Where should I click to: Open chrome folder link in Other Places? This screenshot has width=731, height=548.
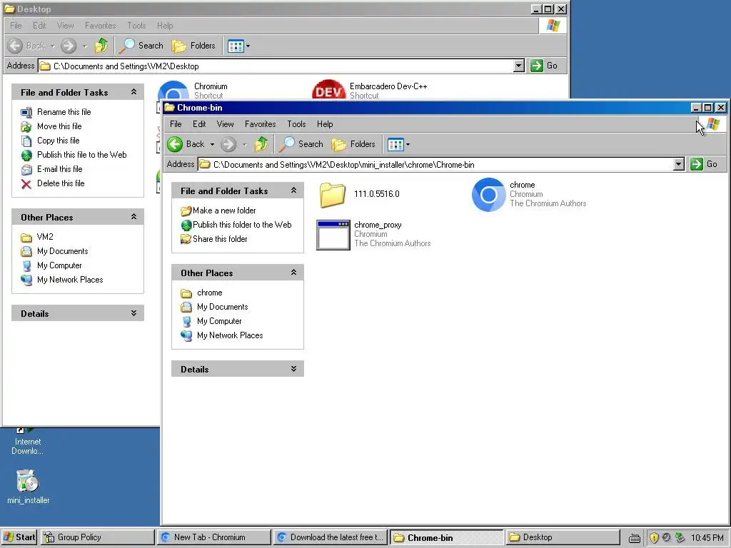(210, 293)
